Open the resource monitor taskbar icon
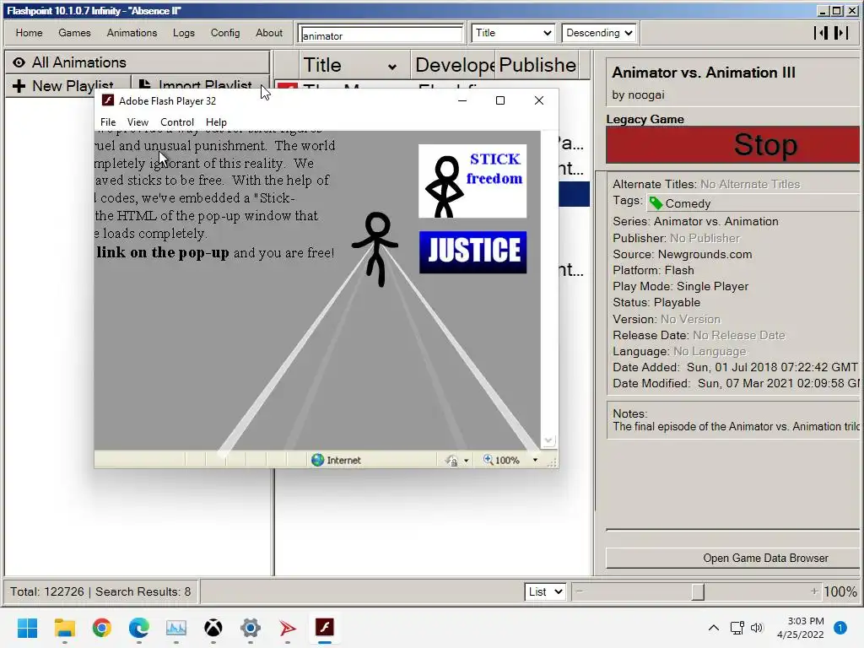The width and height of the screenshot is (864, 648). [x=175, y=628]
